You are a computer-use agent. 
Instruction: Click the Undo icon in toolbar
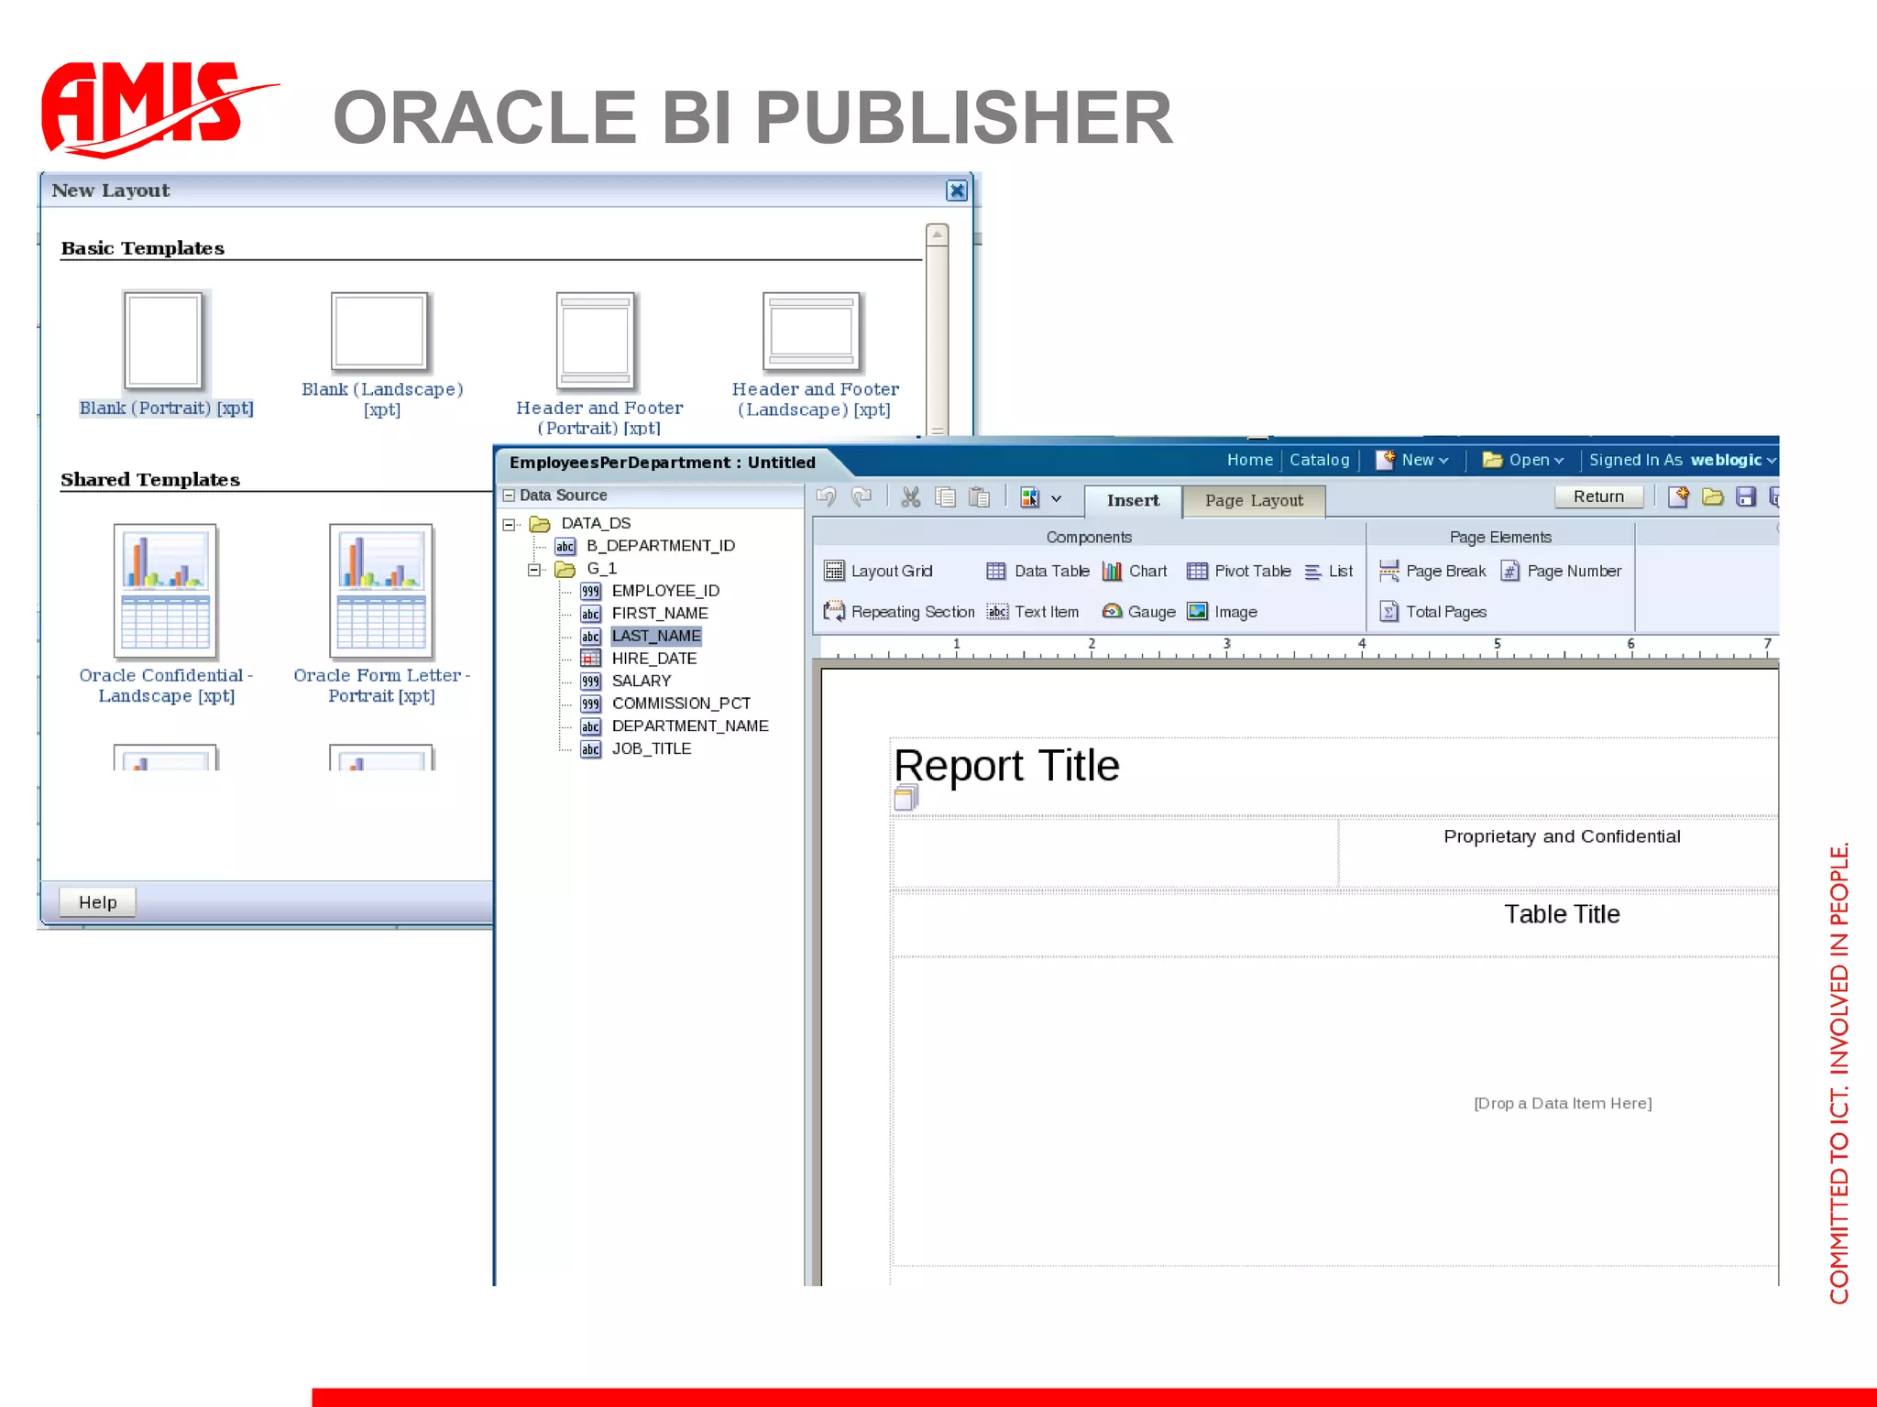pyautogui.click(x=826, y=496)
